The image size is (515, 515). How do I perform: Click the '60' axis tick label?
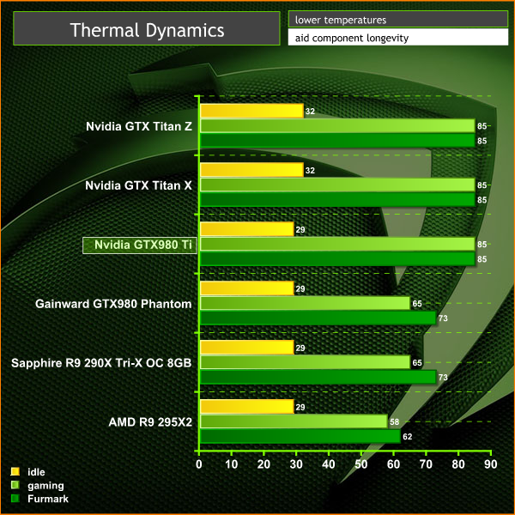(x=393, y=464)
